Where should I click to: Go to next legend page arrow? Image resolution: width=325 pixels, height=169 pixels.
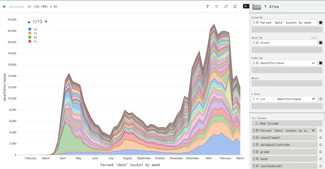46,22
